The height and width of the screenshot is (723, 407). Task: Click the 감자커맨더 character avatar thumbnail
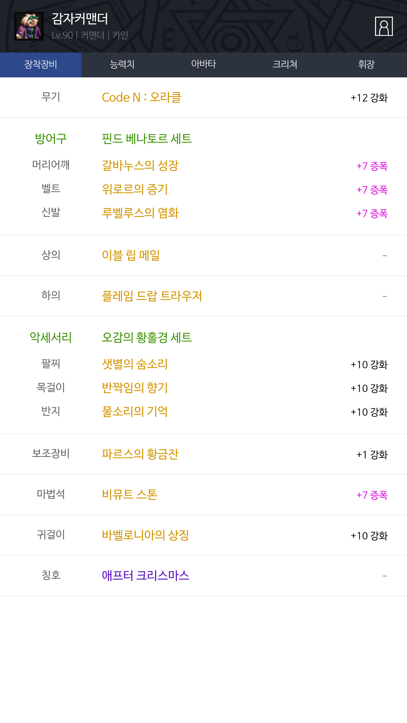point(29,26)
